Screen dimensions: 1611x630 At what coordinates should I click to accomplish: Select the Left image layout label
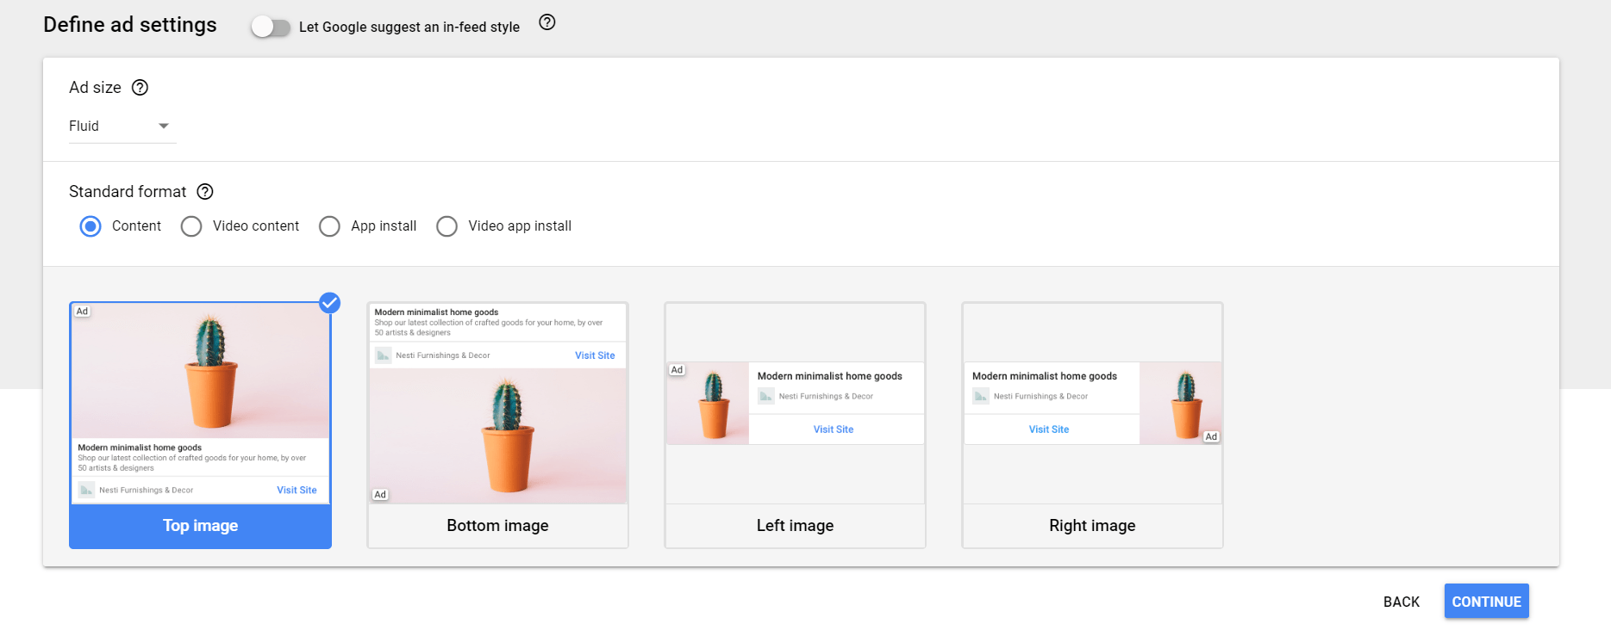pos(795,526)
